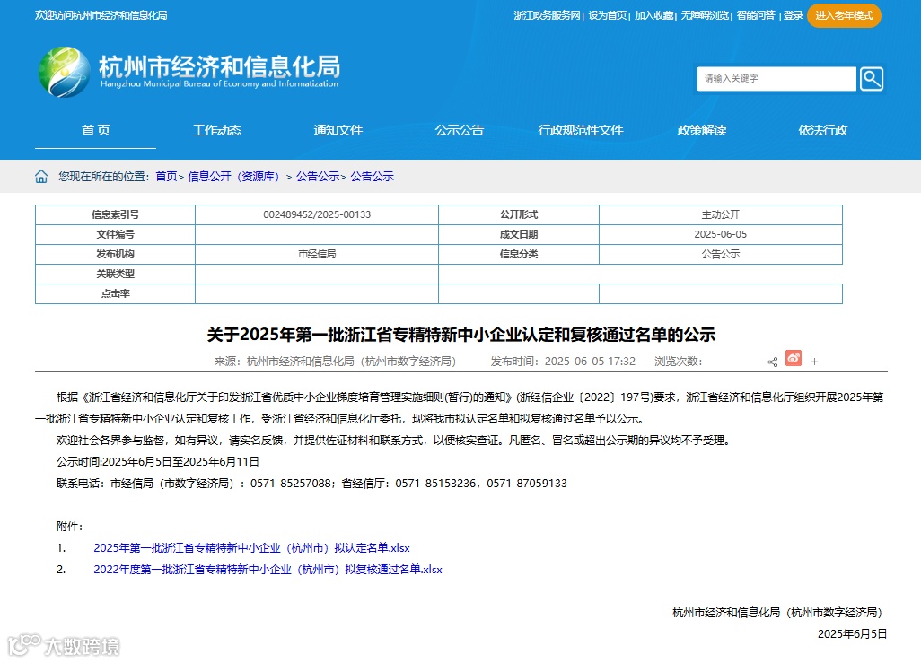The height and width of the screenshot is (663, 921).
Task: Open the 政策解读 navigation tab
Action: [702, 130]
